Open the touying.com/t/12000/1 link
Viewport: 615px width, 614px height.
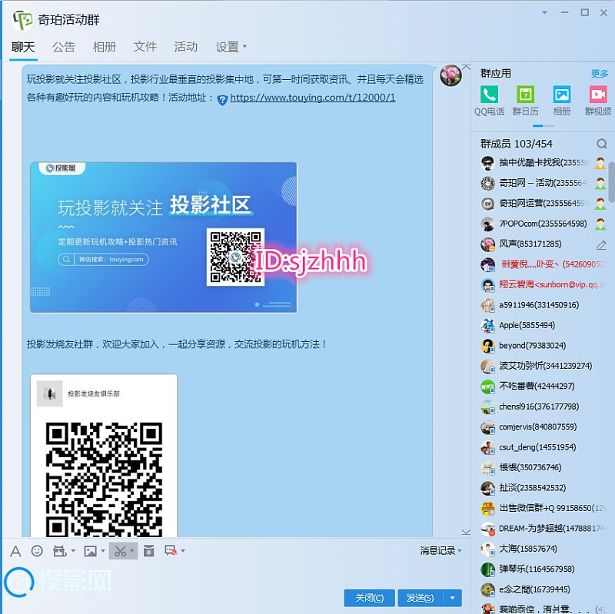tap(313, 98)
